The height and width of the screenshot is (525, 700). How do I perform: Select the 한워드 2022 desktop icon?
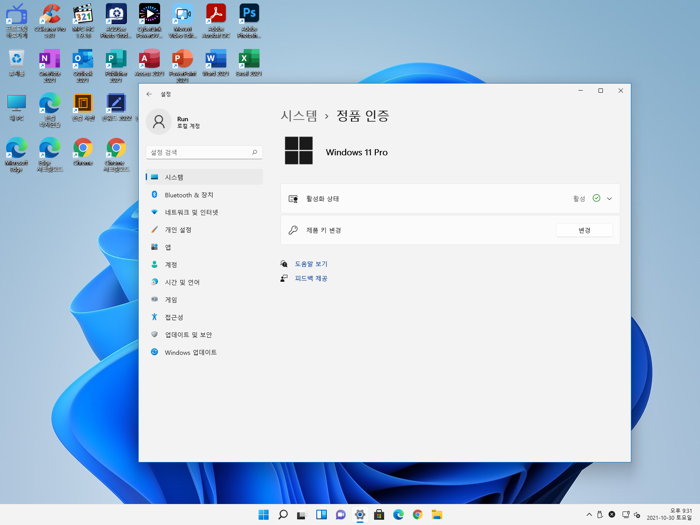(x=116, y=107)
